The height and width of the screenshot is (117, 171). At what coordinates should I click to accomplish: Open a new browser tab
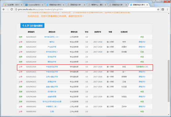pyautogui.click(x=152, y=5)
